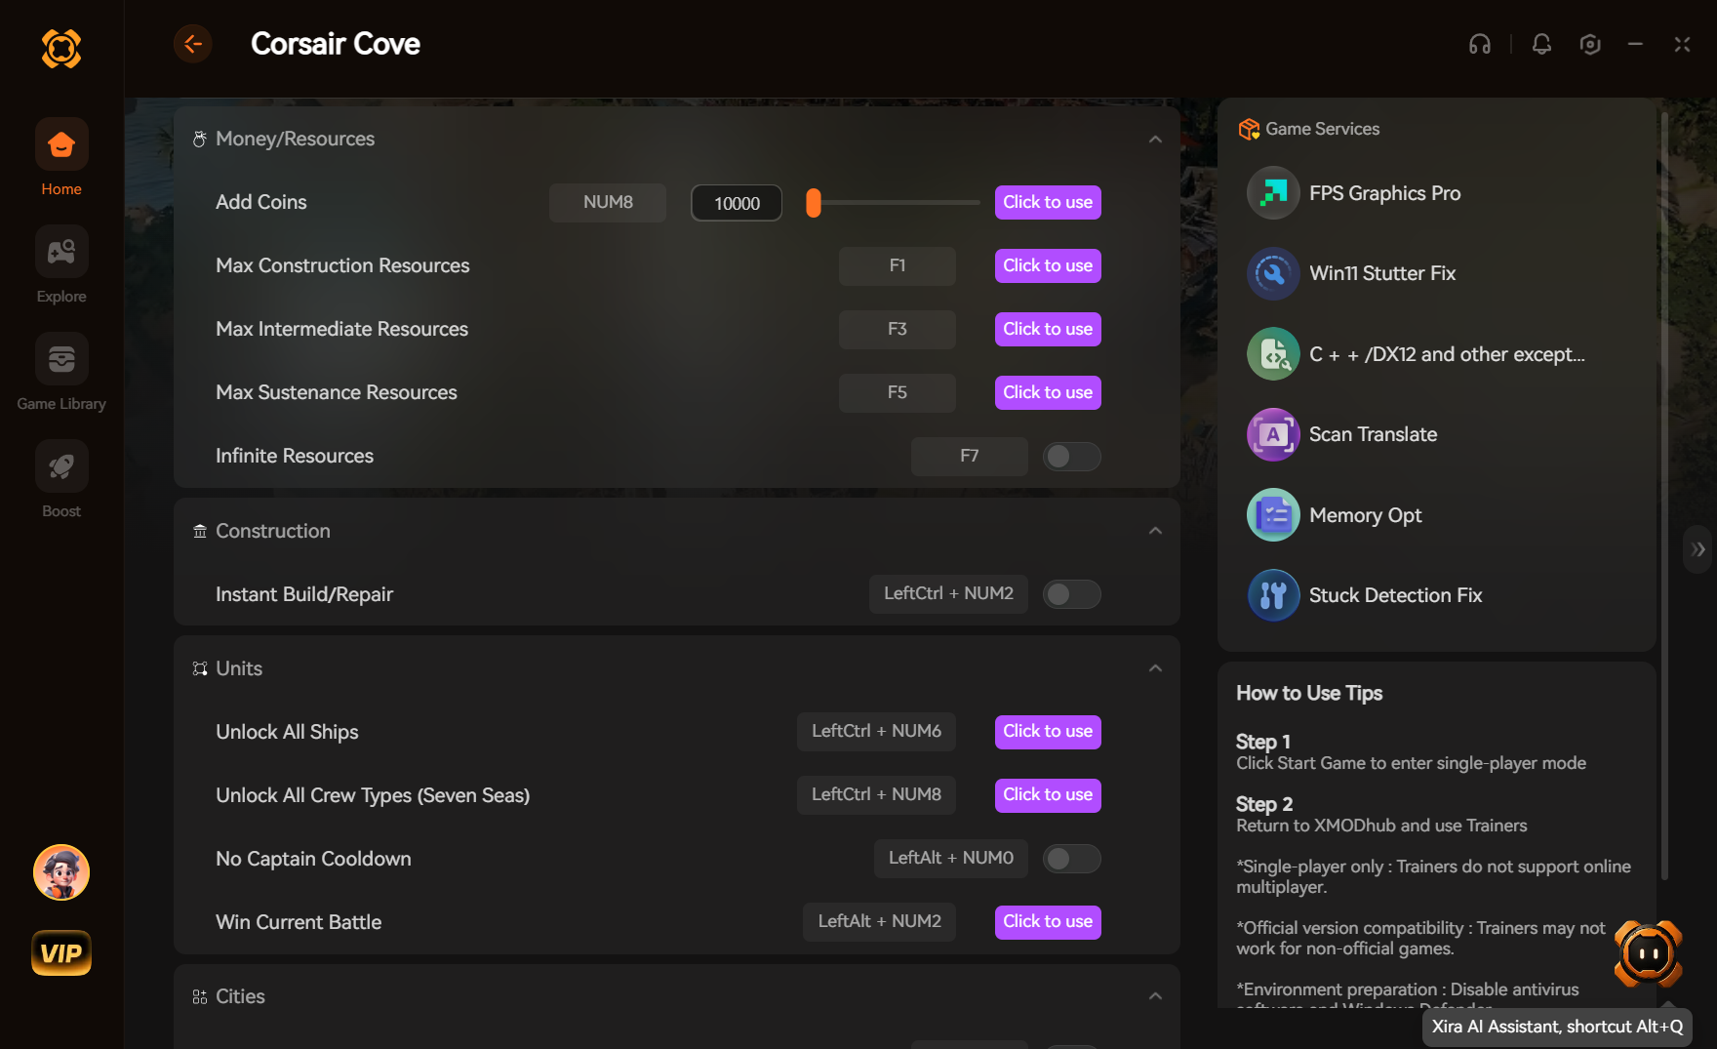
Task: Open the Stuck Detection Fix icon
Action: 1273,595
